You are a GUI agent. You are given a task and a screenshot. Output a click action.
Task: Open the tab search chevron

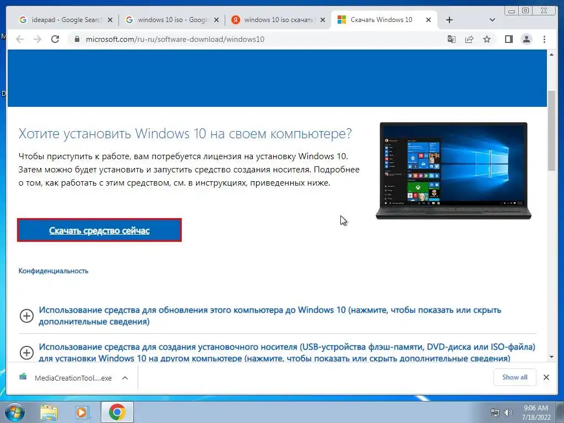pyautogui.click(x=492, y=20)
